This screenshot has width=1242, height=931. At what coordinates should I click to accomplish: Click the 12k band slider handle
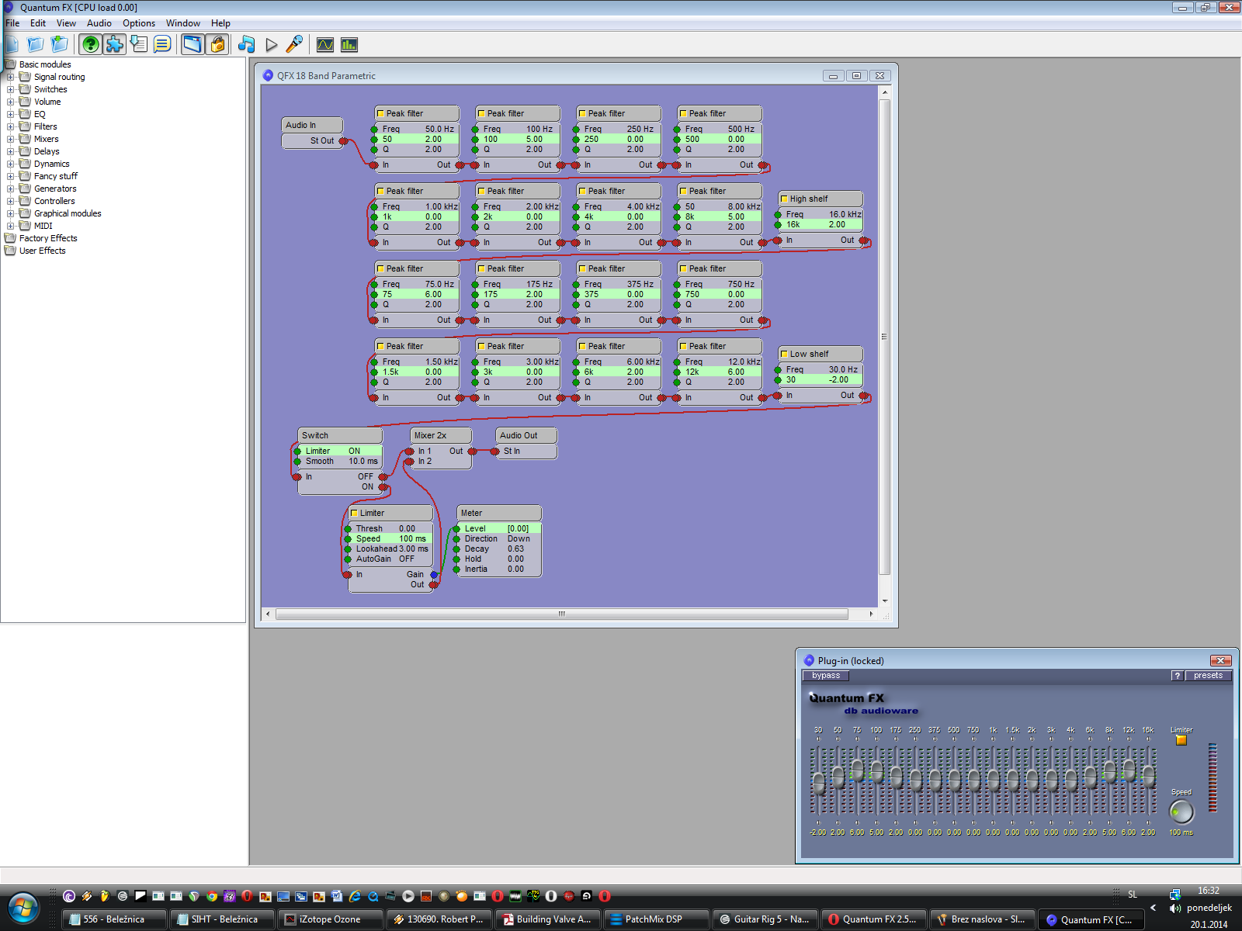pos(1129,769)
